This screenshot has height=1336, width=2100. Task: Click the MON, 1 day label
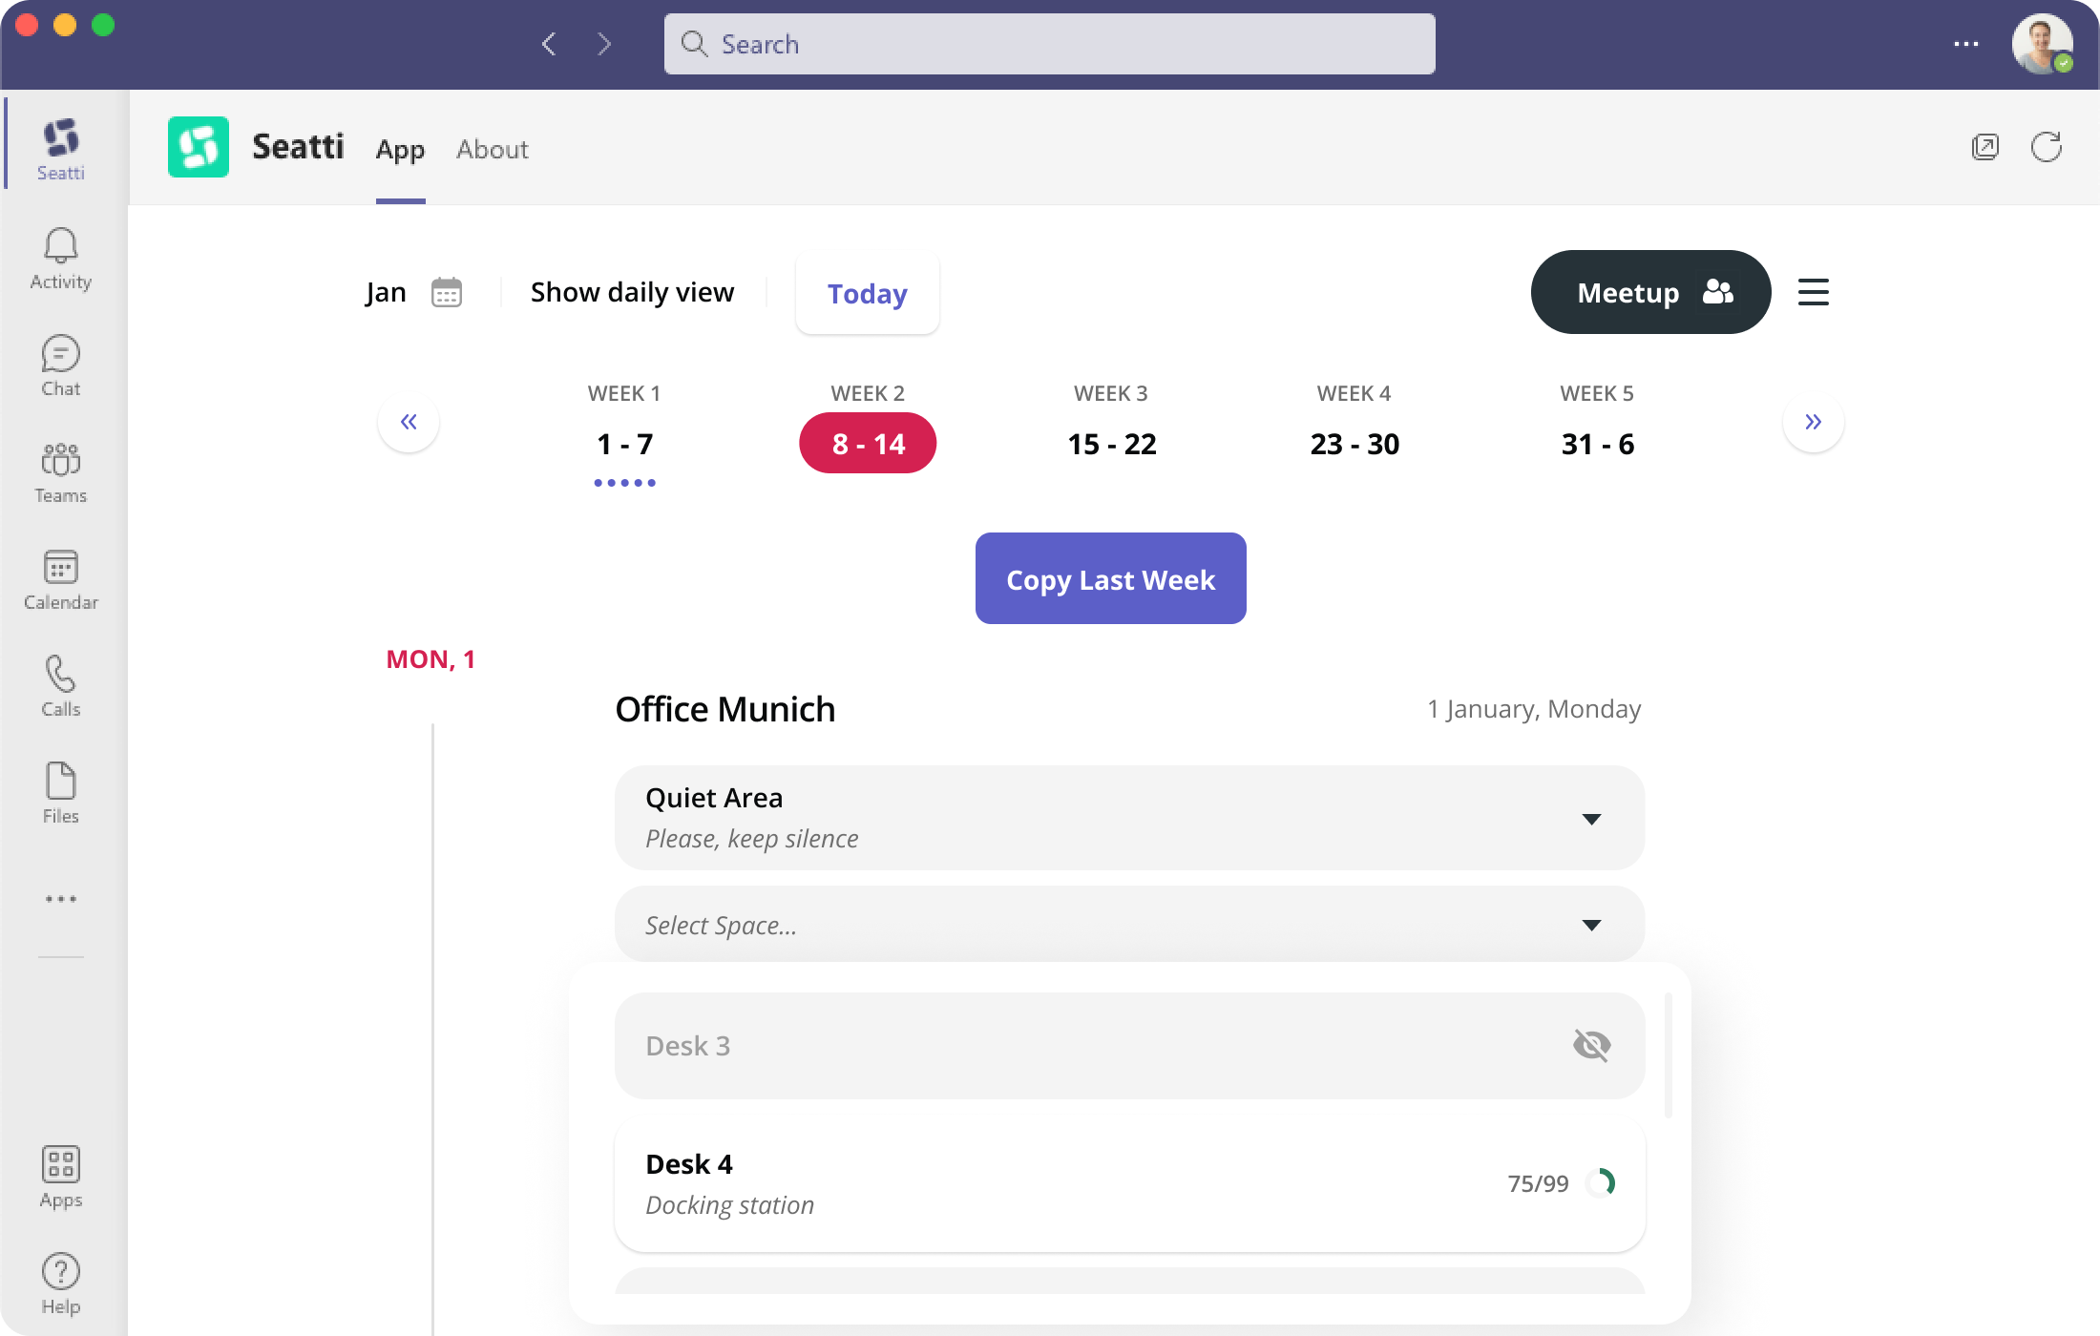430,659
